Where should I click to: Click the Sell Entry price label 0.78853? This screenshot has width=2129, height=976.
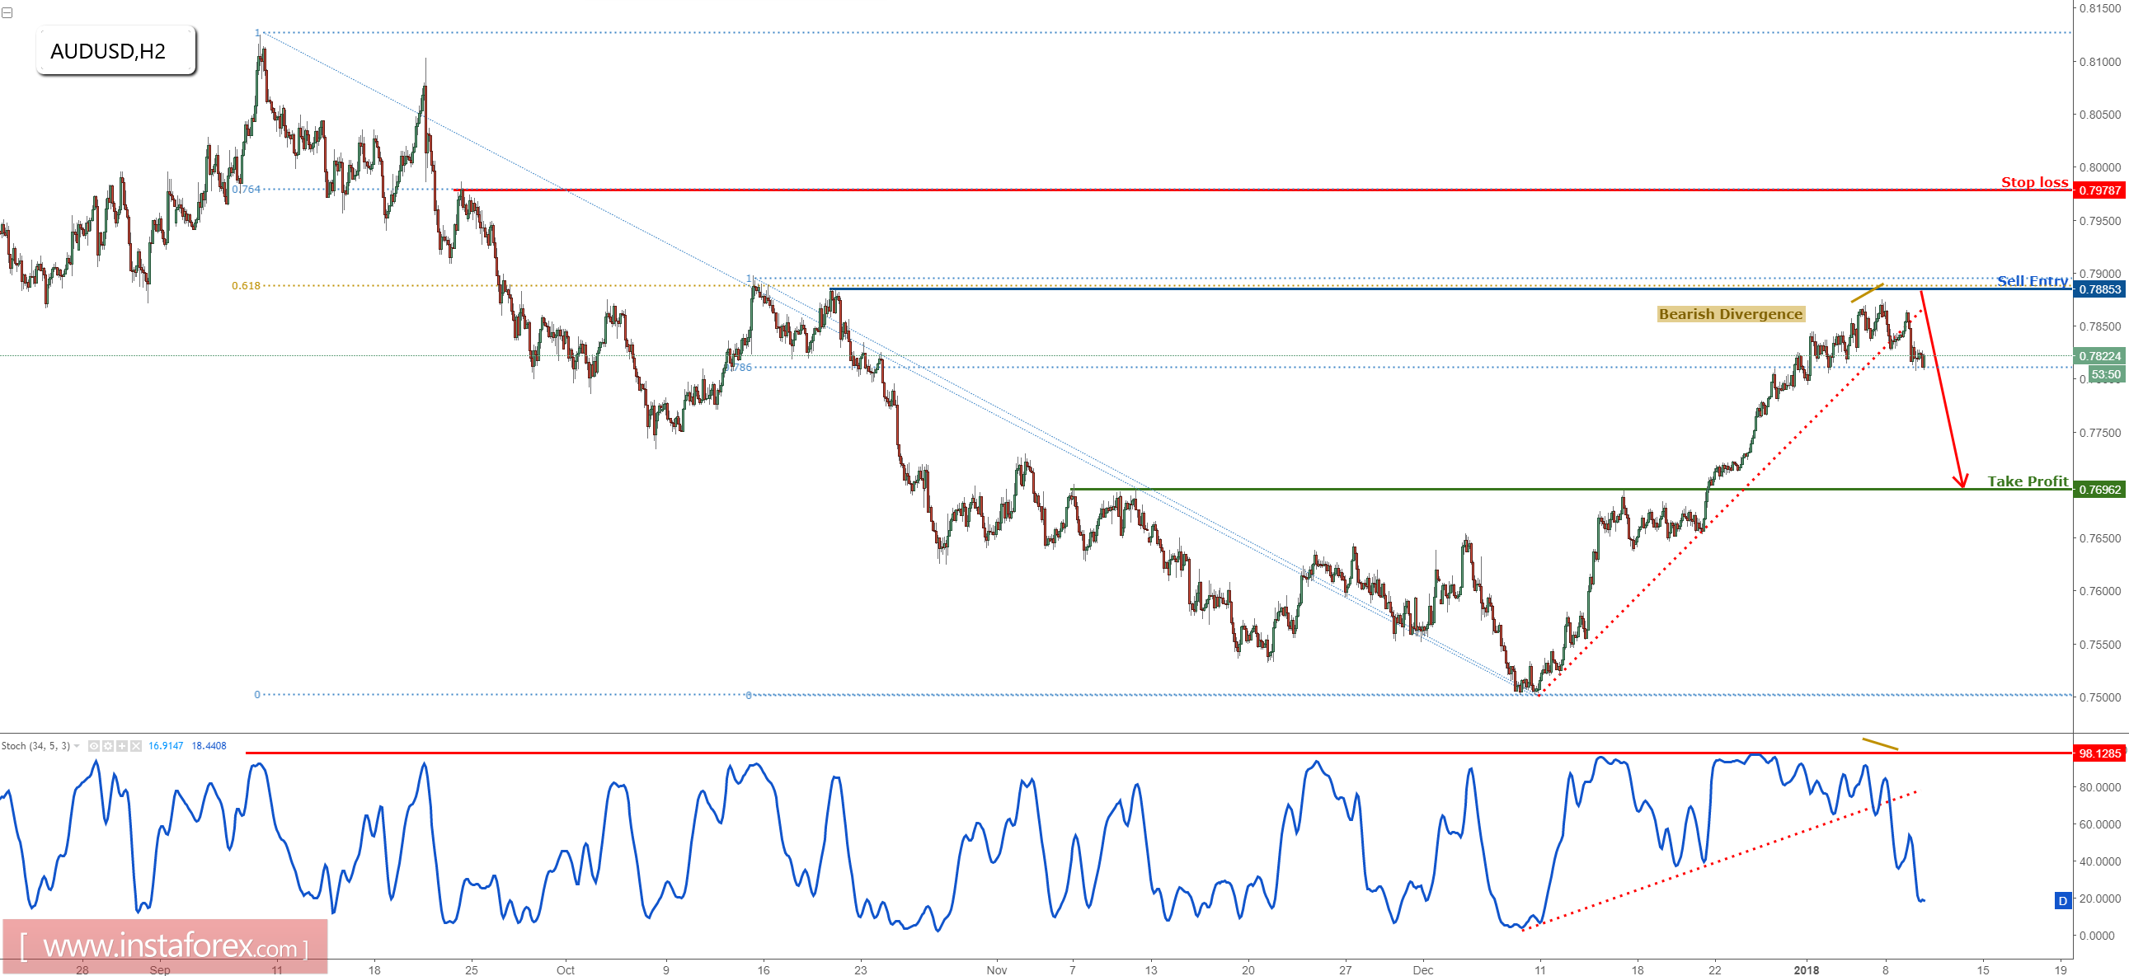[x=2098, y=289]
